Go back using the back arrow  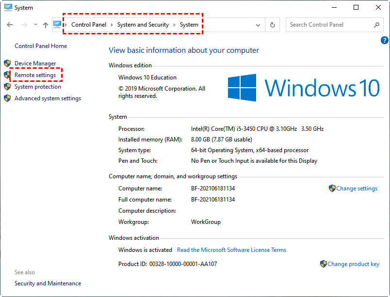(x=10, y=25)
